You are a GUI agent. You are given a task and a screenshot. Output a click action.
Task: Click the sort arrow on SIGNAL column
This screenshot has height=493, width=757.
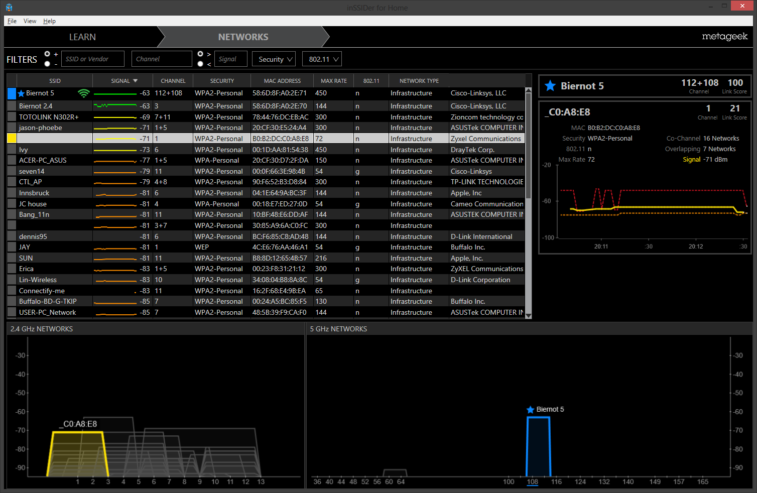[x=135, y=81]
